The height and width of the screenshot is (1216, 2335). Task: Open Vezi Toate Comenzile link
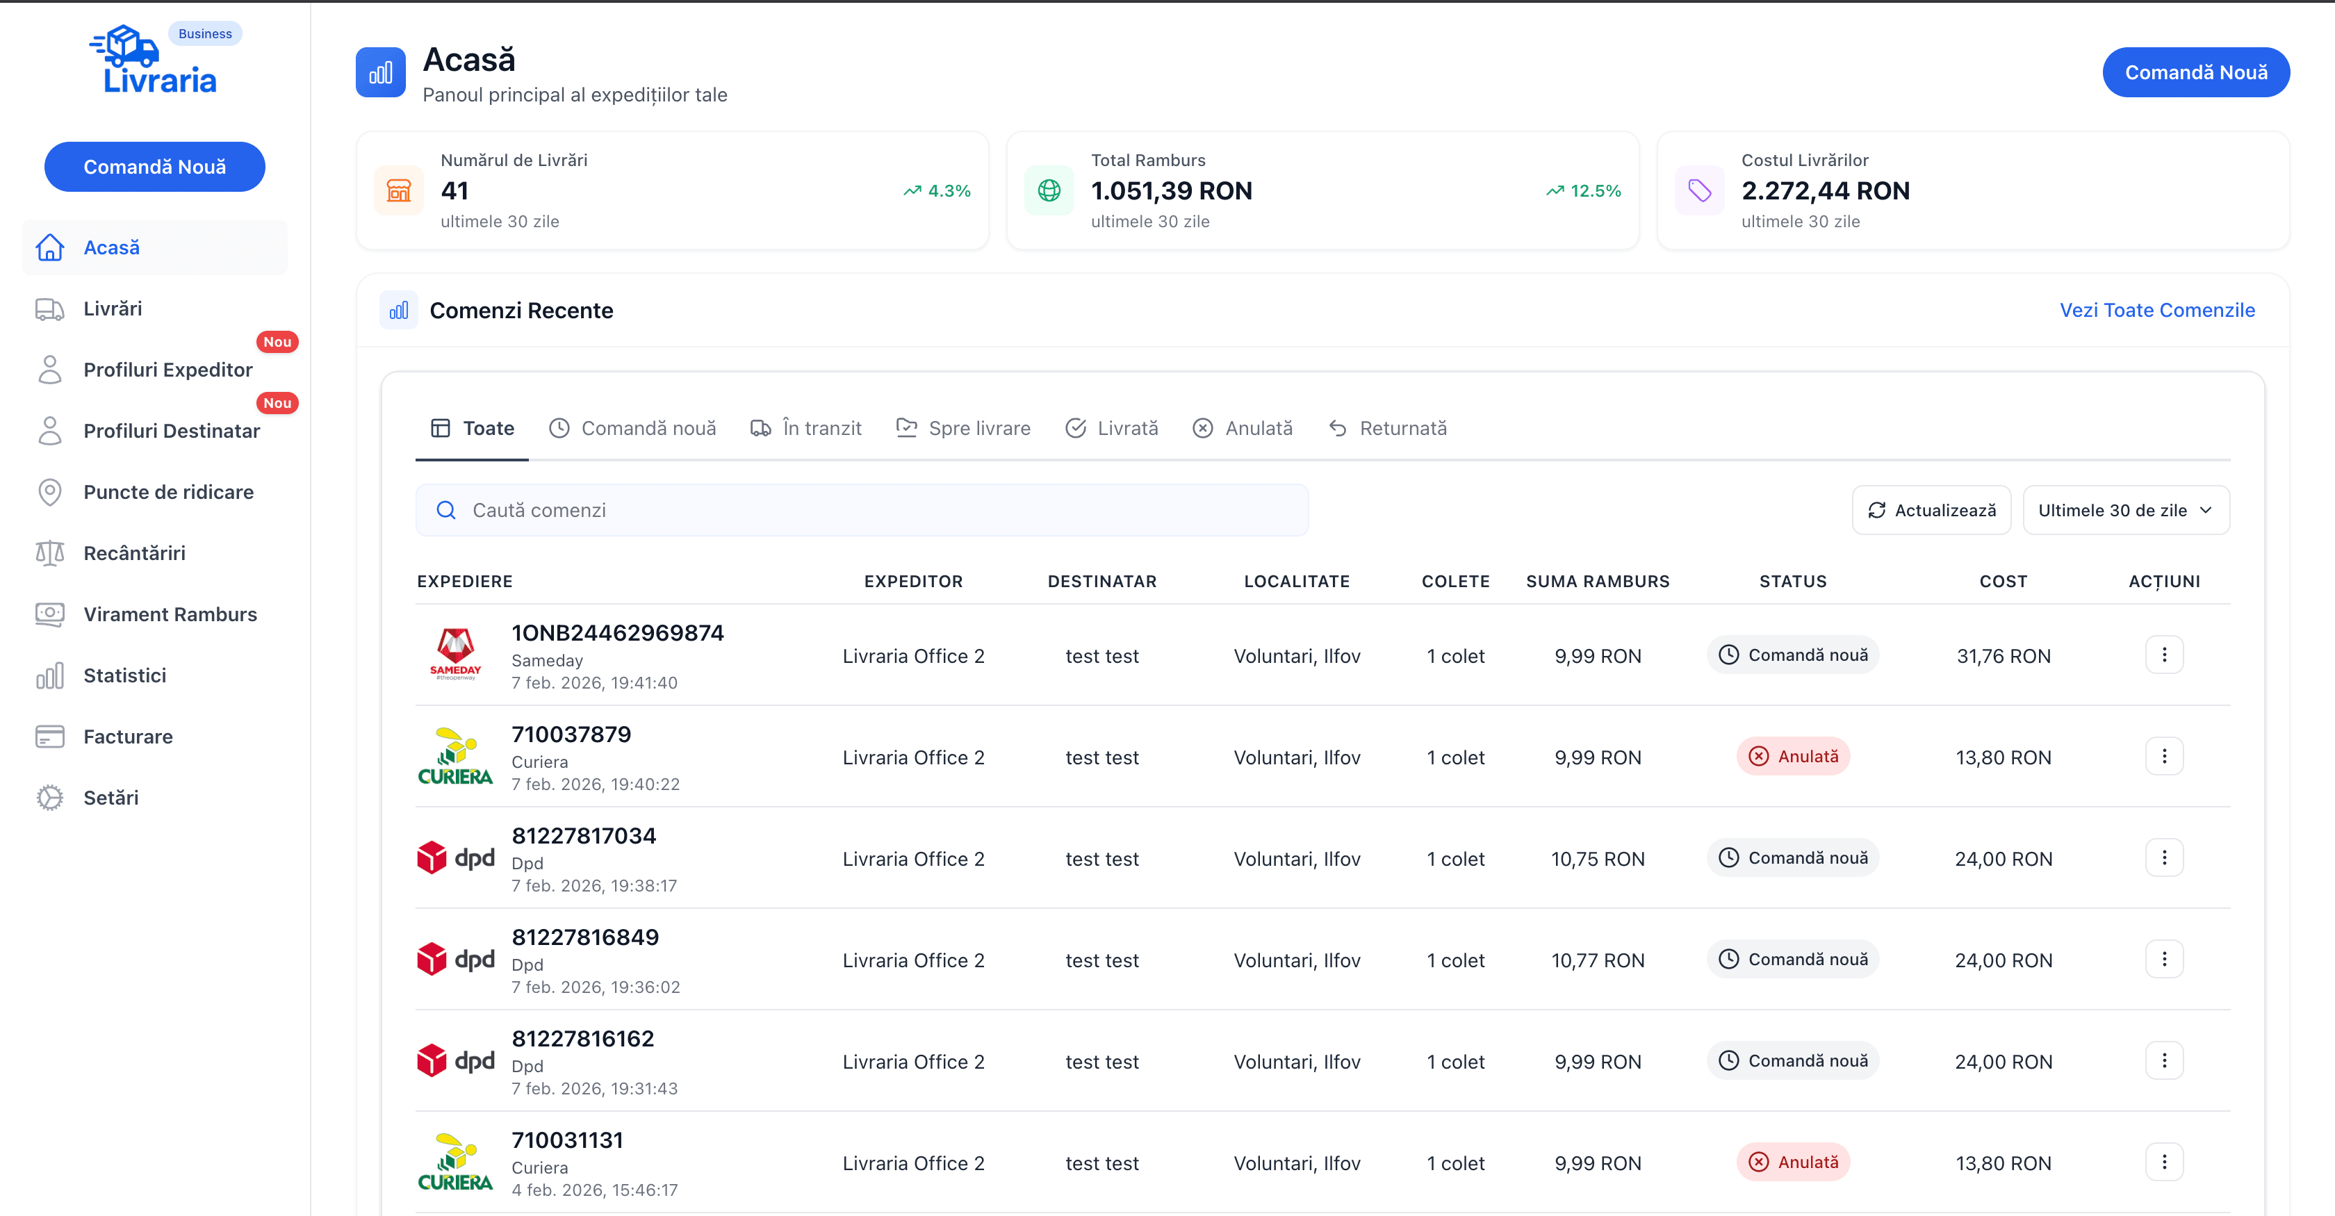(x=2156, y=310)
